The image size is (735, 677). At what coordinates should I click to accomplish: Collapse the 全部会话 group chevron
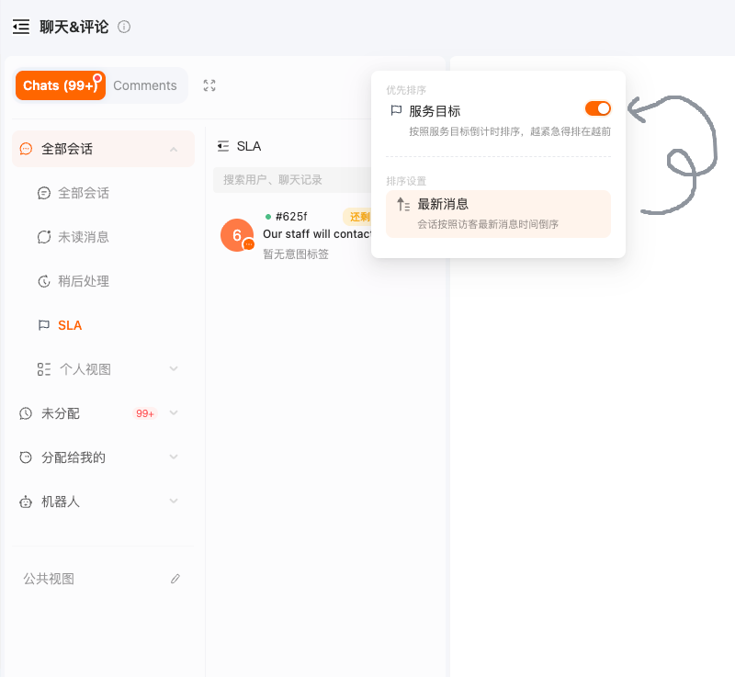click(174, 149)
